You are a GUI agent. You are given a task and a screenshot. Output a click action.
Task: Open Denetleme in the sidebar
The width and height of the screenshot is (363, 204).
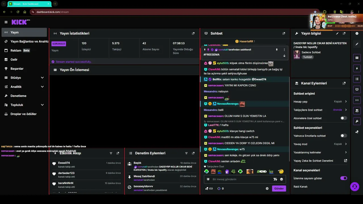[x=24, y=96]
